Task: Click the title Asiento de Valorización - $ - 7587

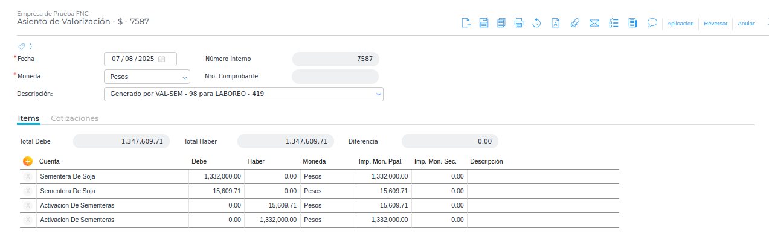Action: 83,21
